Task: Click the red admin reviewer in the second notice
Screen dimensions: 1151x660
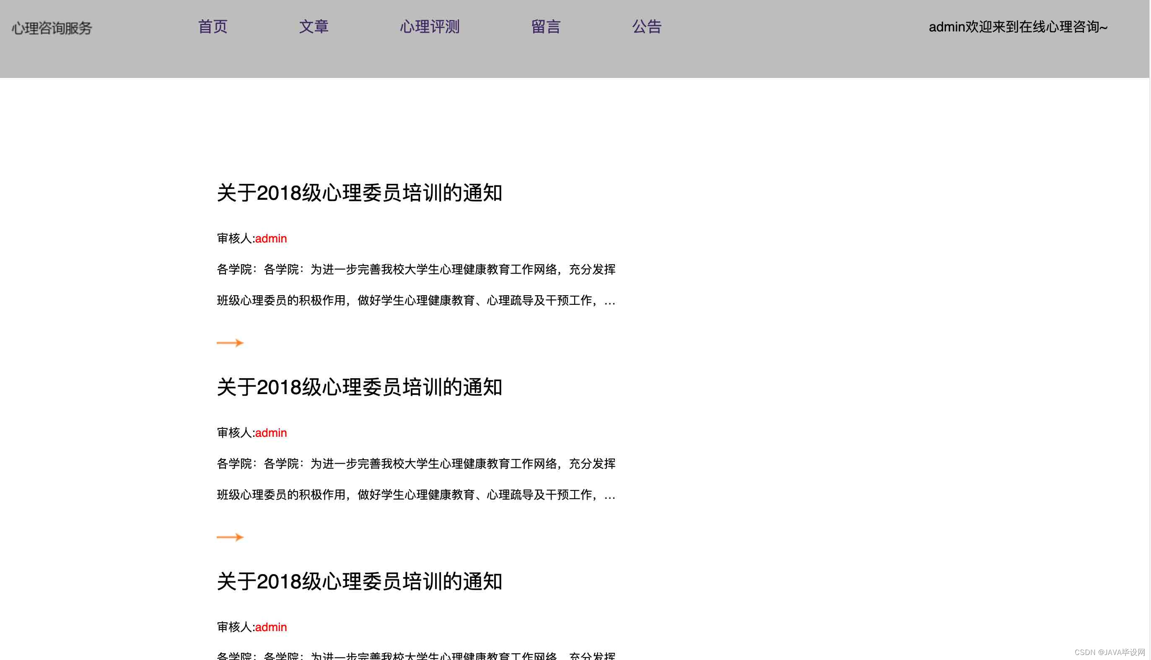Action: [x=271, y=433]
